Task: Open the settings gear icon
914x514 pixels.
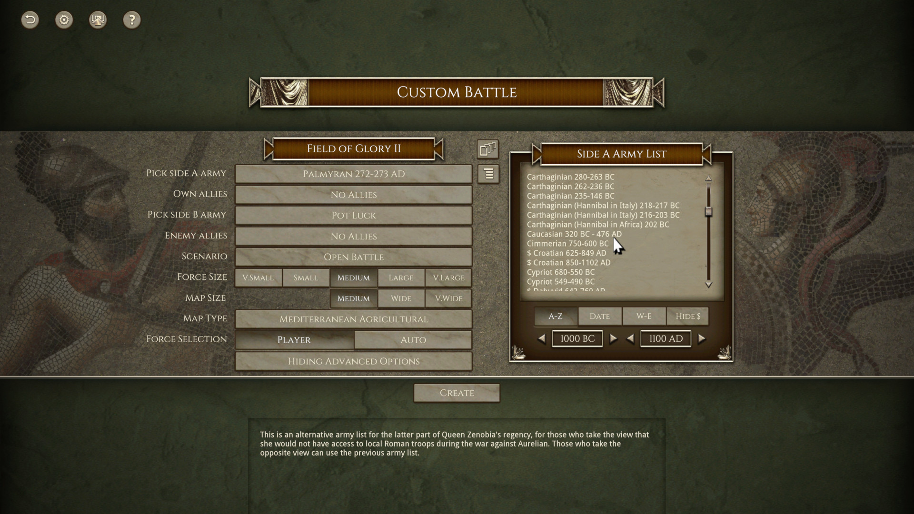Action: coord(64,20)
